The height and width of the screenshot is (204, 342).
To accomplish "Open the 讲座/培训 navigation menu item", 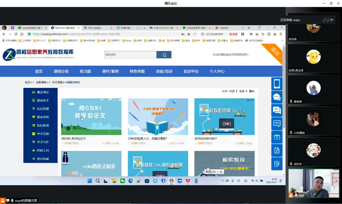I will (x=164, y=72).
